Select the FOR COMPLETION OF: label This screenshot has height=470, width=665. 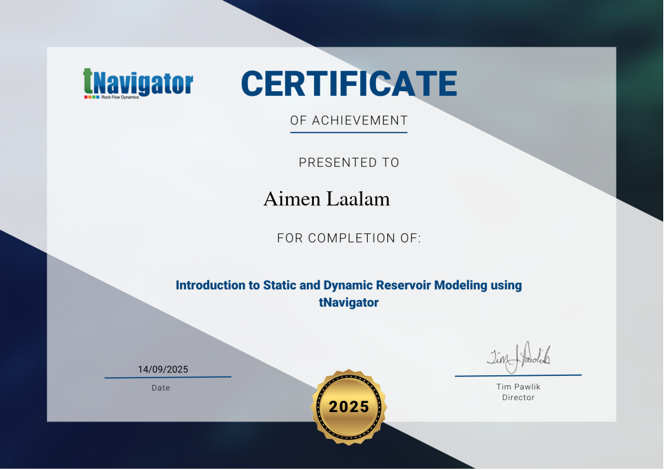tap(349, 239)
